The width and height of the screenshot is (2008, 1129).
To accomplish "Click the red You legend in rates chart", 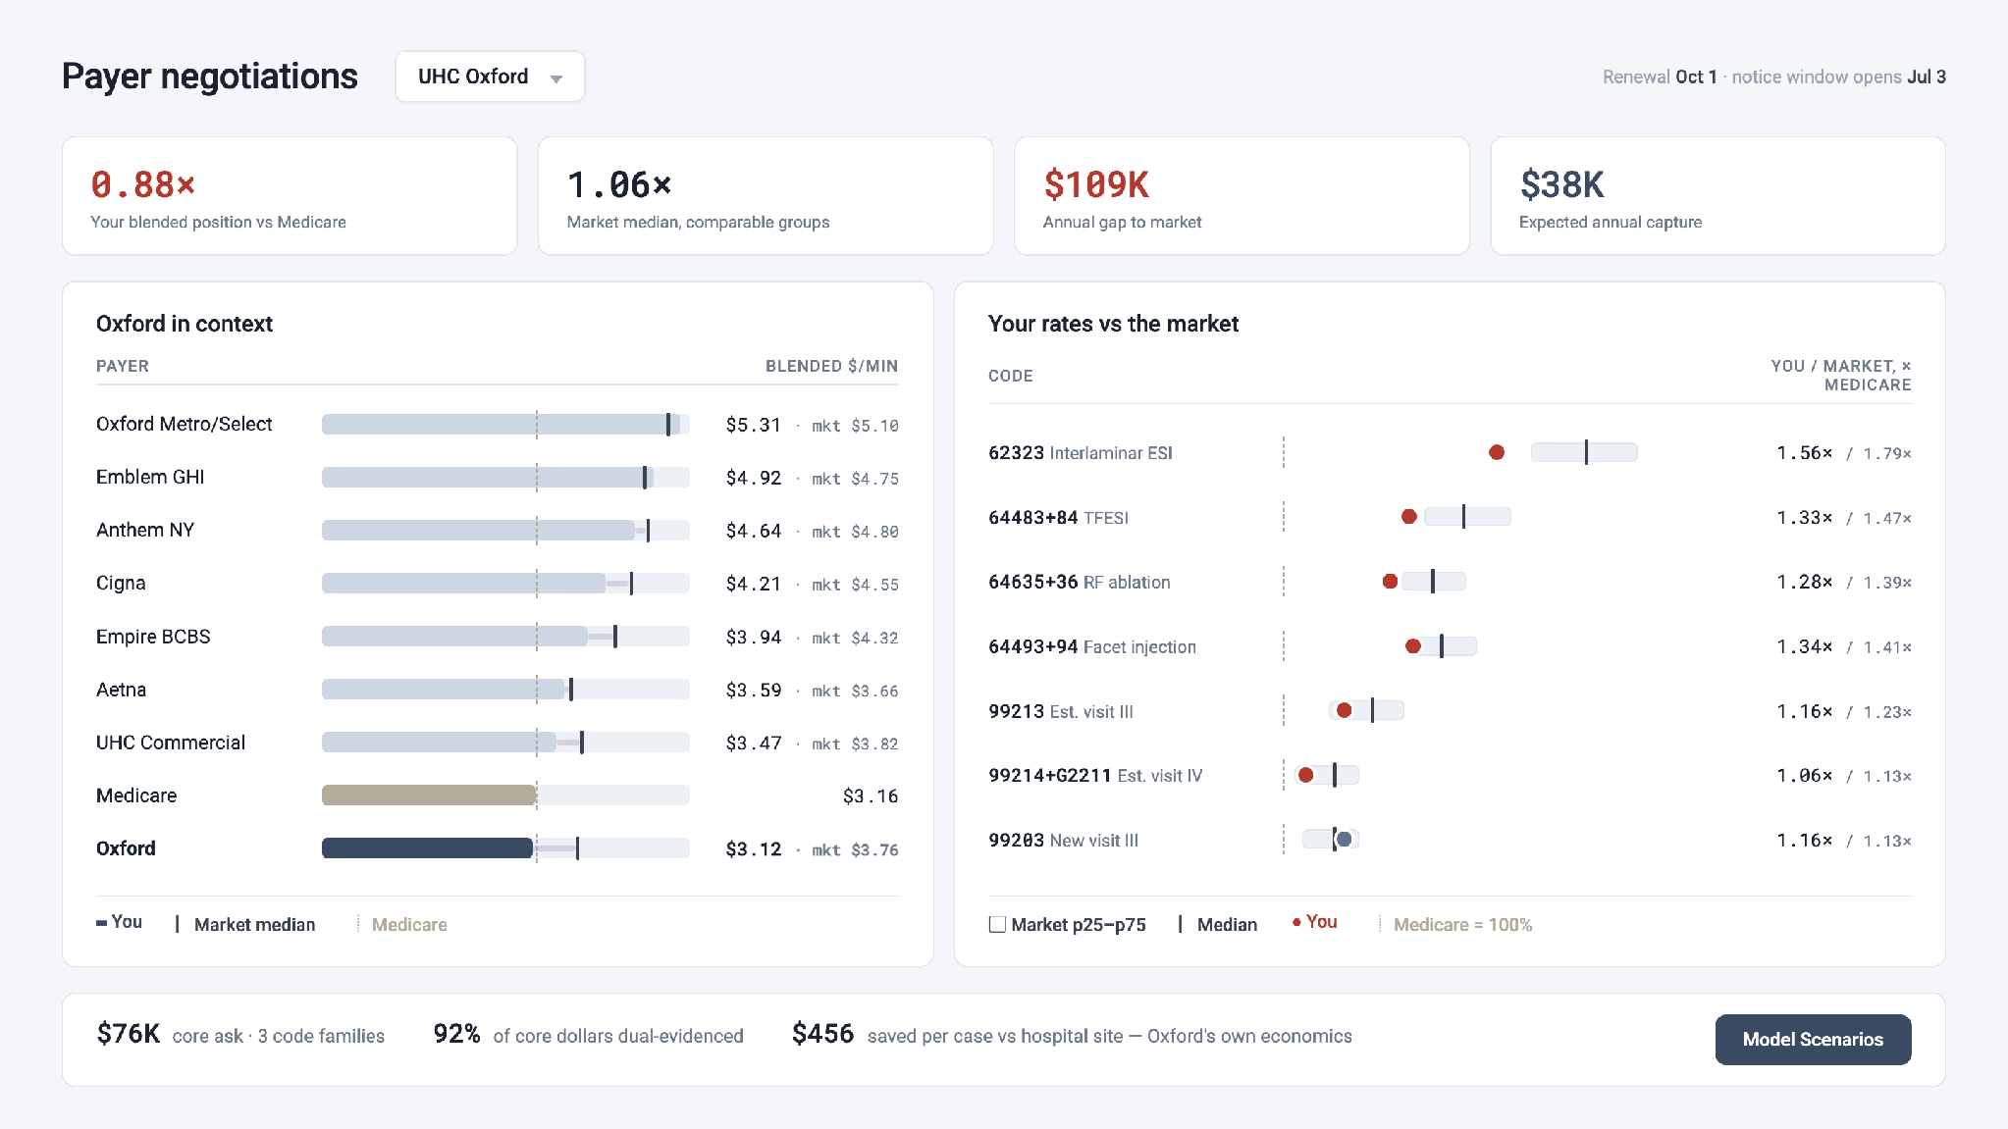I will click(x=1315, y=922).
